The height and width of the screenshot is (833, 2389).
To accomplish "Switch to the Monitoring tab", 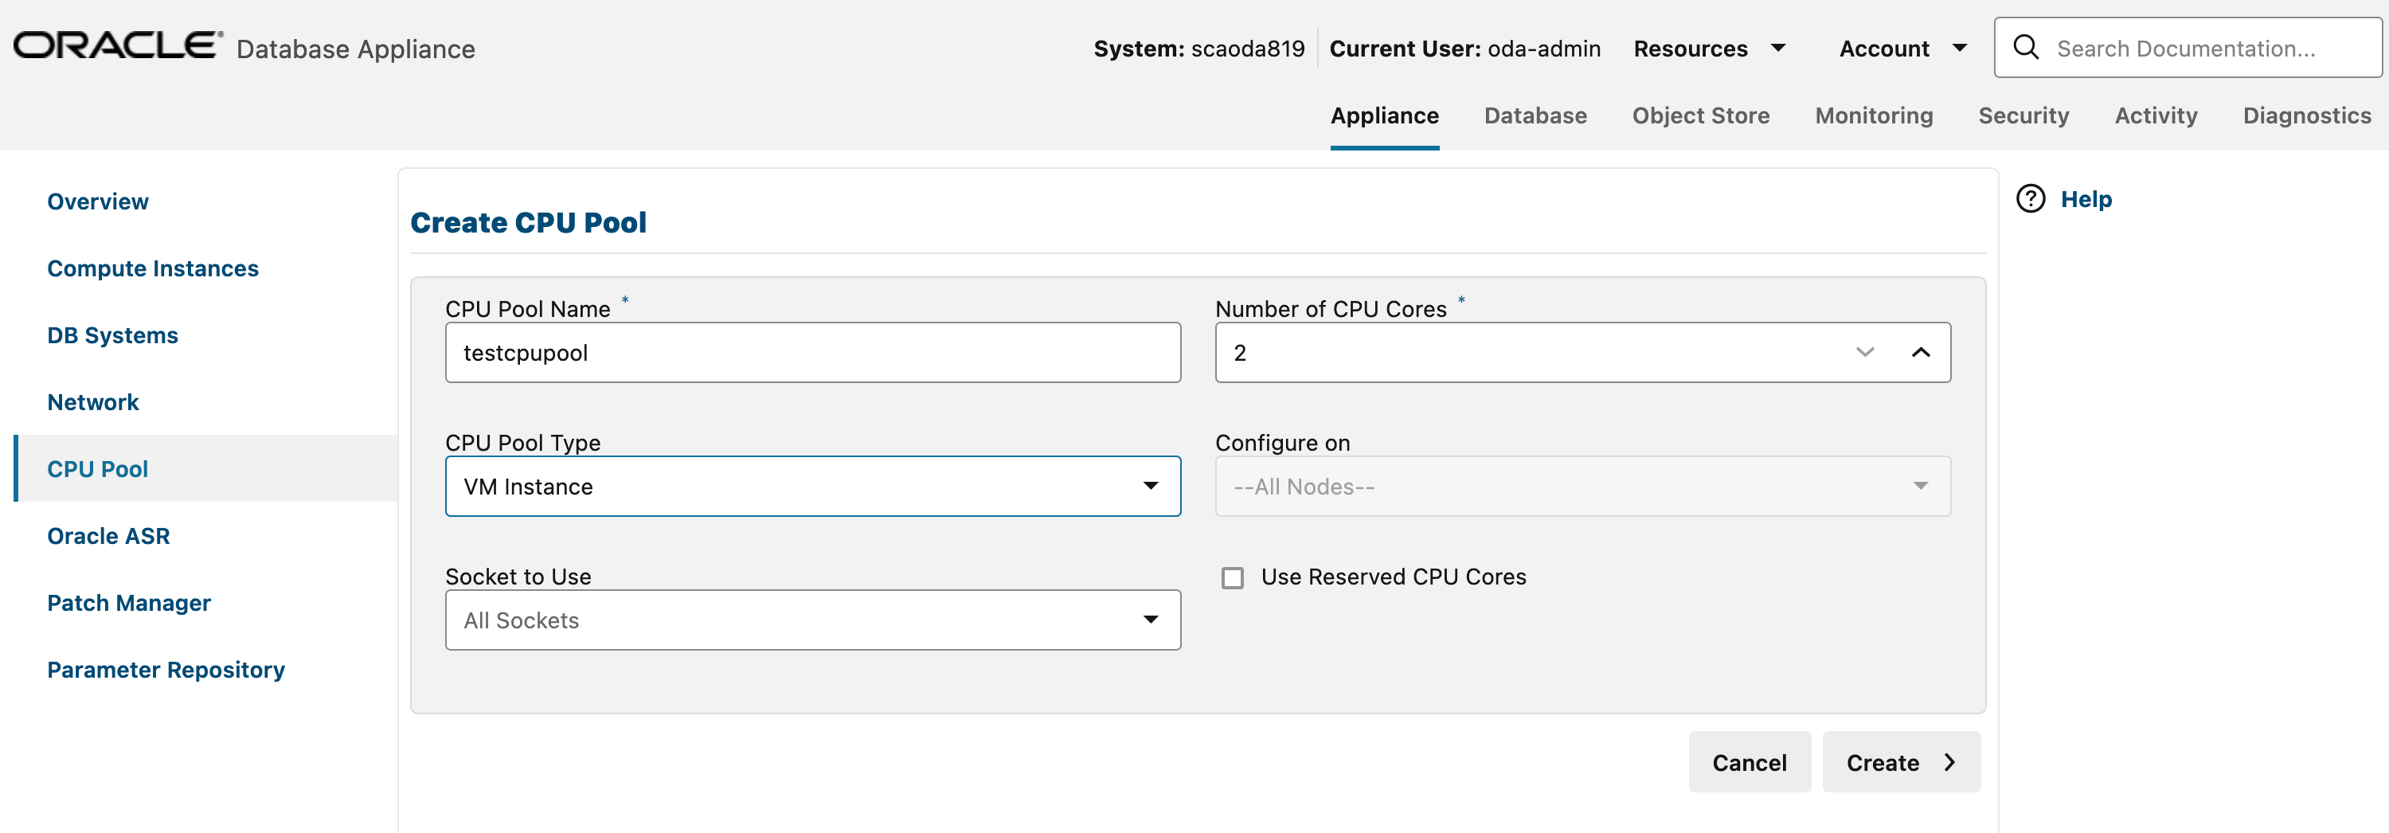I will click(1873, 115).
